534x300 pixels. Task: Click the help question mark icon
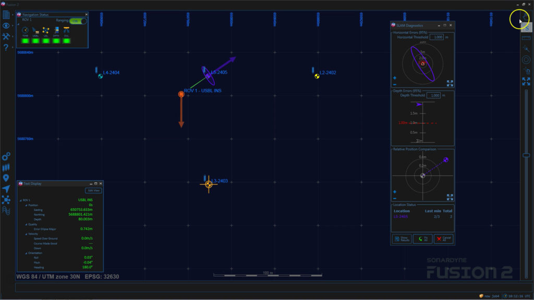6,47
